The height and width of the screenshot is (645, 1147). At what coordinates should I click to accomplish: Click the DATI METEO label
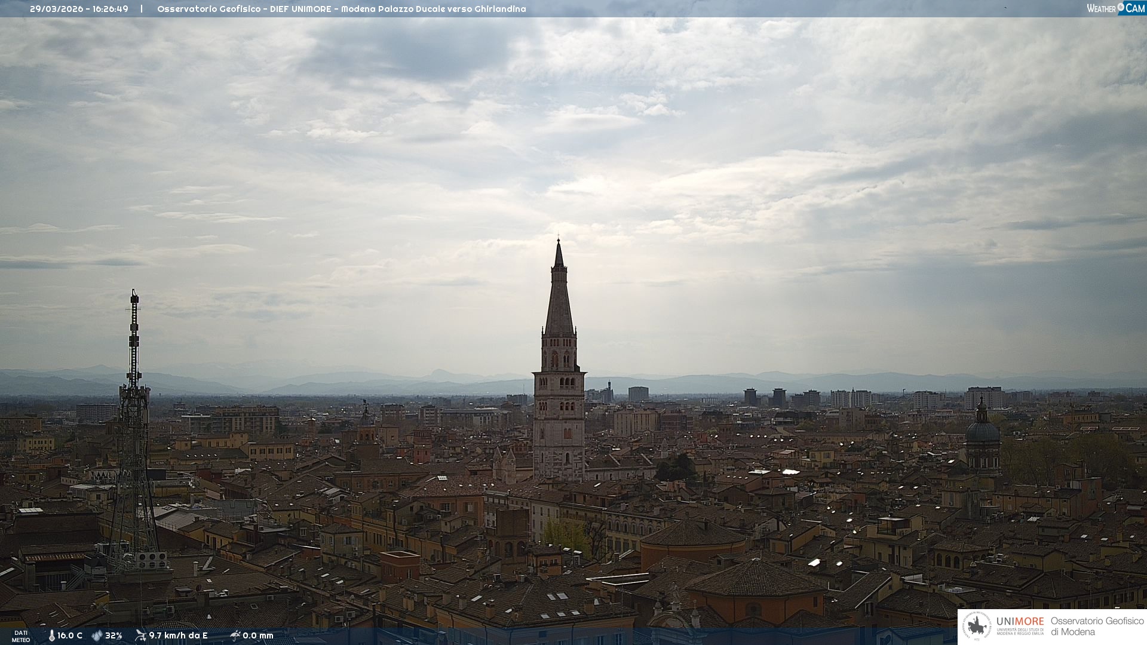click(x=21, y=636)
